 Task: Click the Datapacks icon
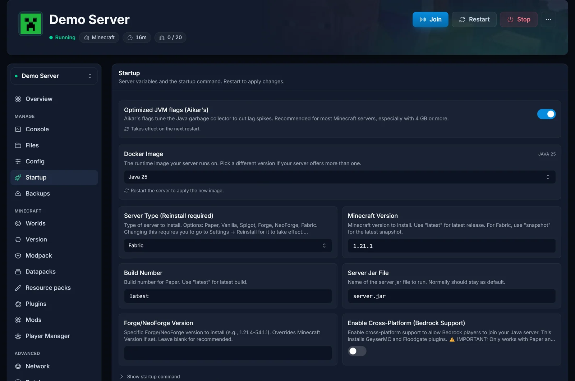[x=18, y=272]
